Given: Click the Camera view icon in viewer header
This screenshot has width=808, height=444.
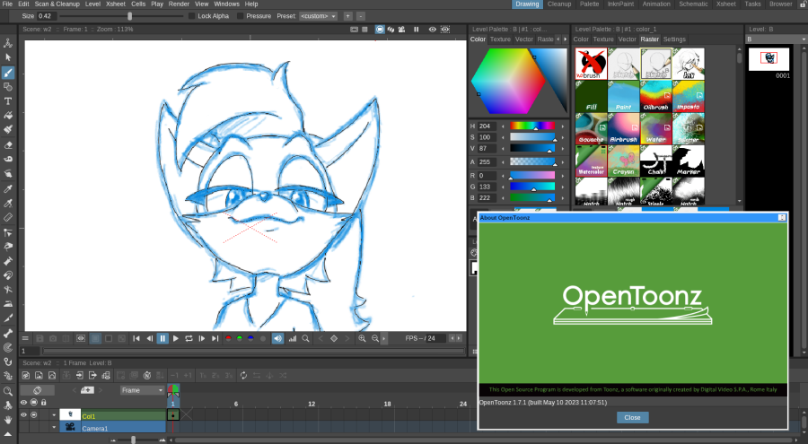Looking at the screenshot, I should (x=401, y=30).
